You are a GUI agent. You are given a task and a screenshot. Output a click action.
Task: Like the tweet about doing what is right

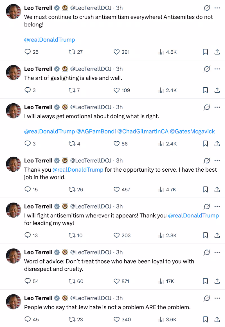pyautogui.click(x=116, y=144)
